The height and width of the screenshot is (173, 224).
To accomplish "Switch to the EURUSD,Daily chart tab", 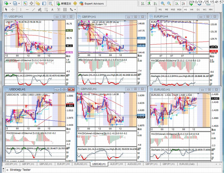I will coord(187,164).
